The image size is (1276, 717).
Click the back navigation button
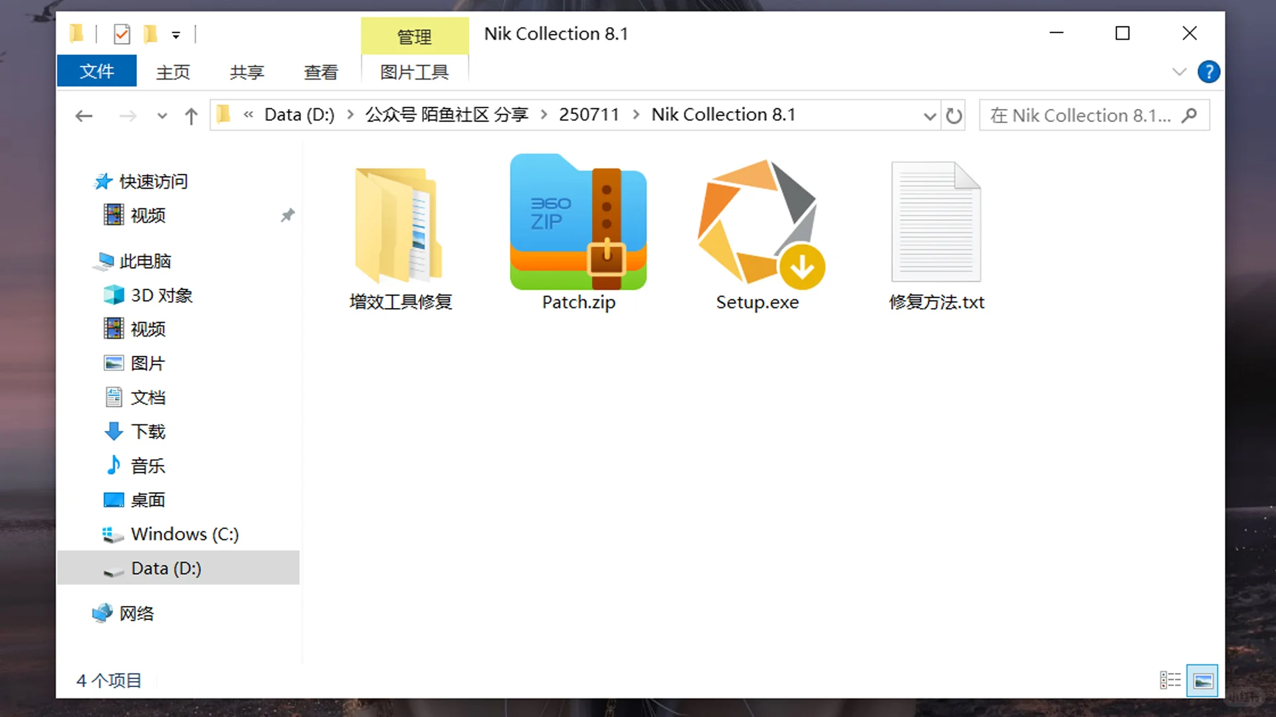click(x=84, y=115)
